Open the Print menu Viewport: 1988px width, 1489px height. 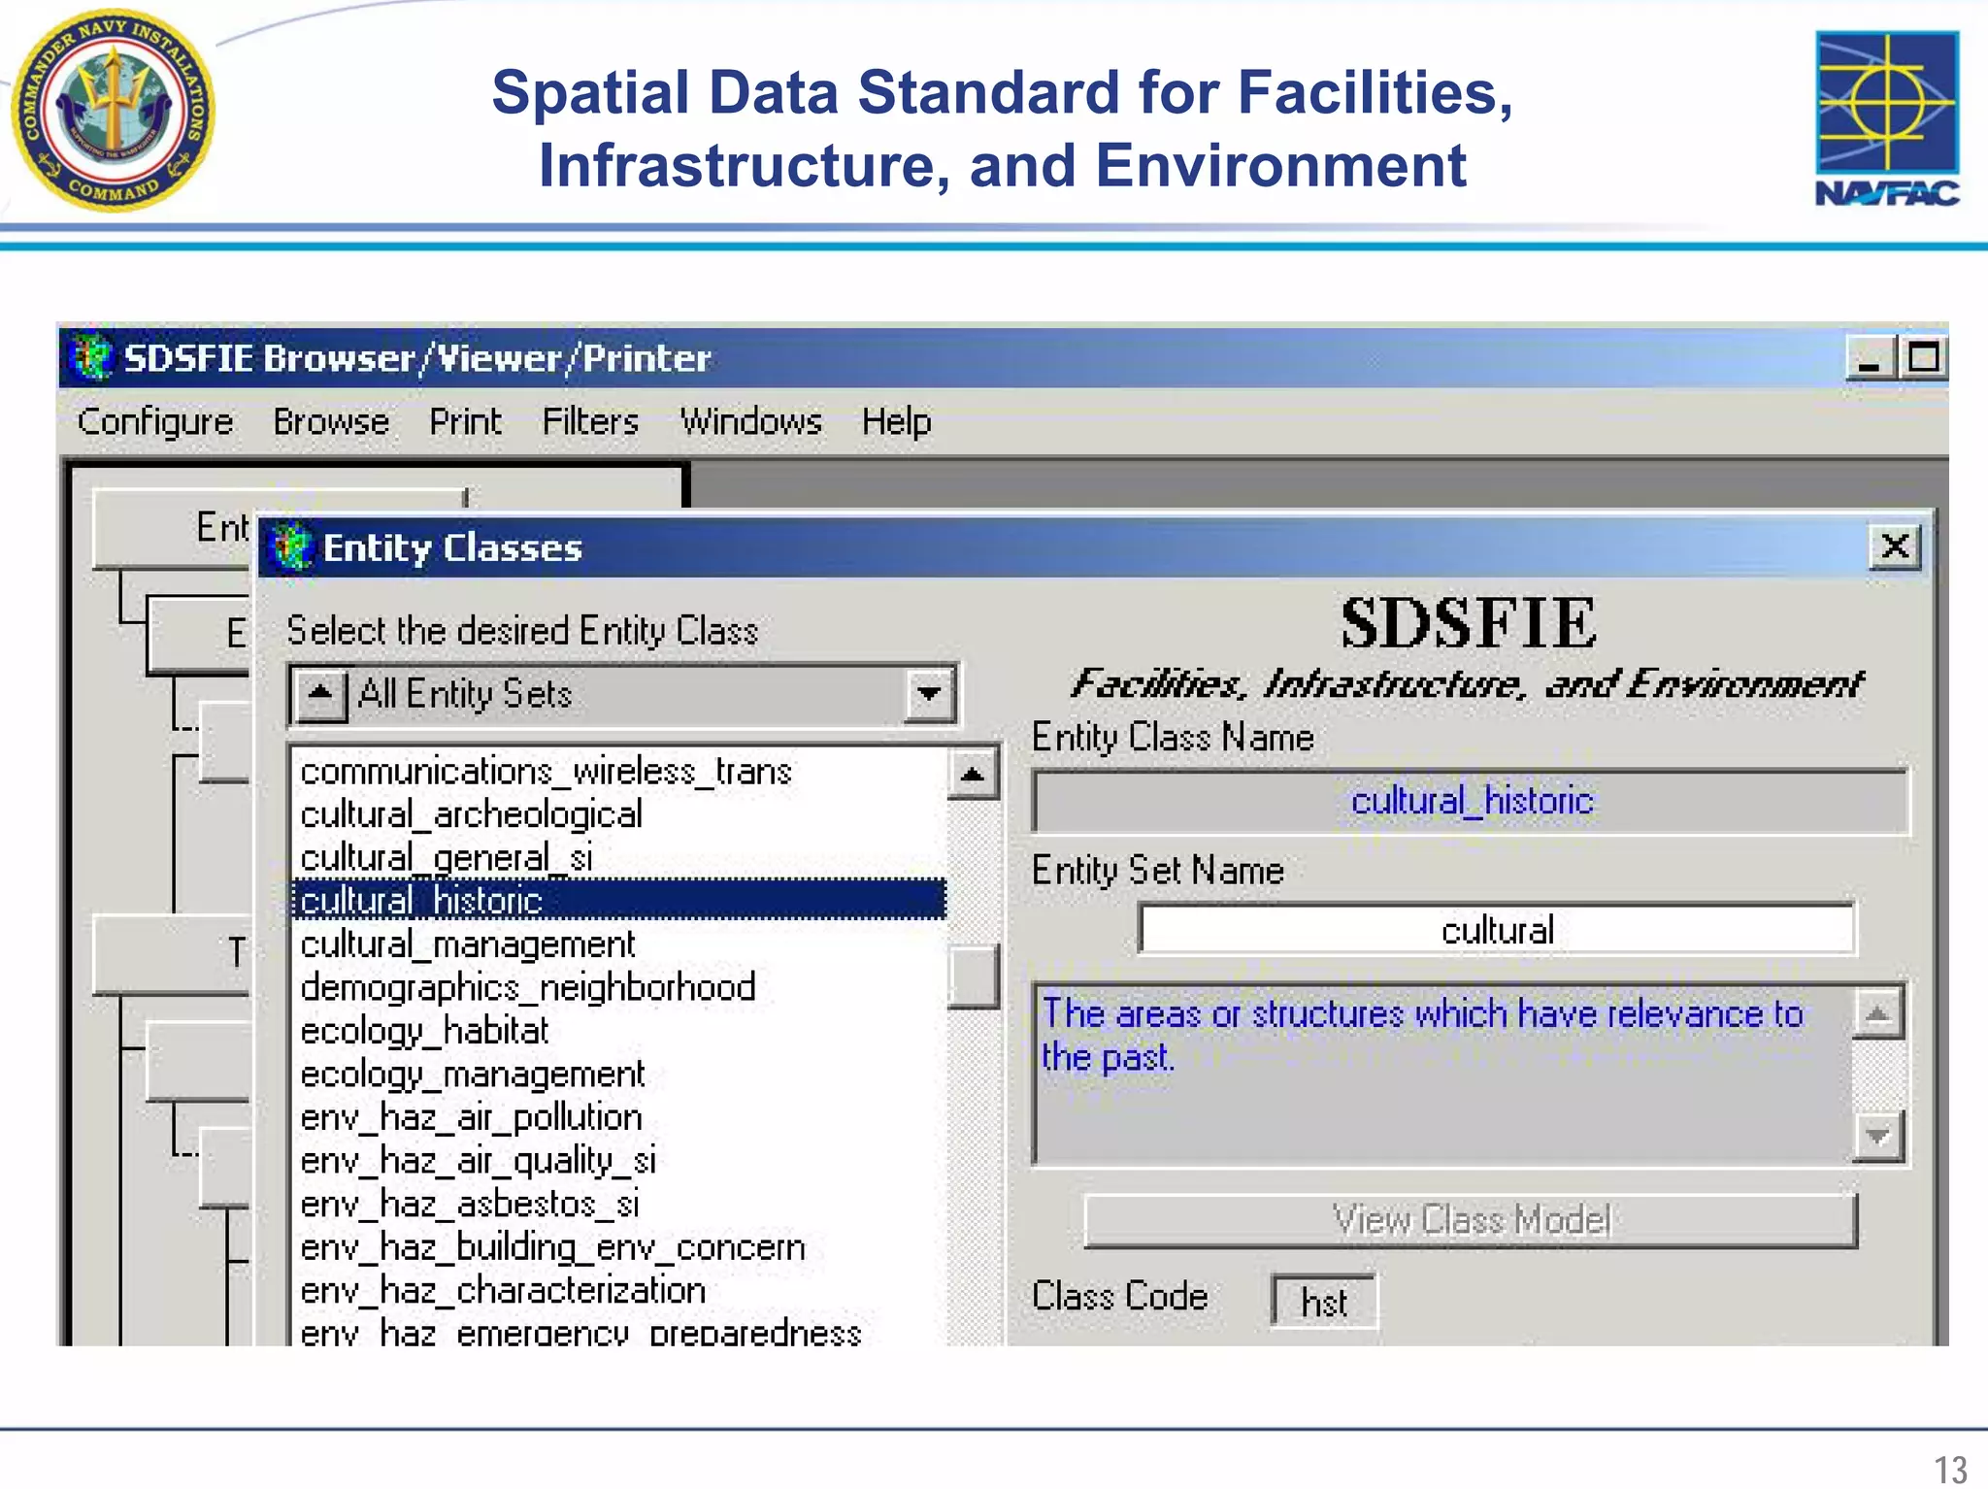pos(465,422)
